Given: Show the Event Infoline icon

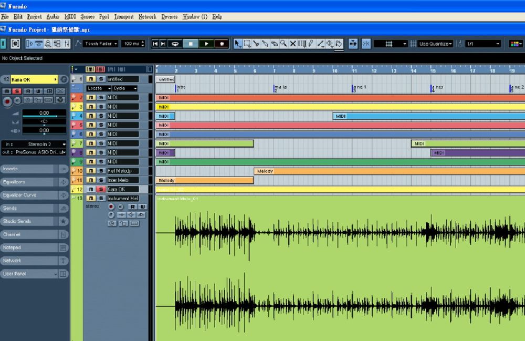Looking at the screenshot, I should [39, 44].
